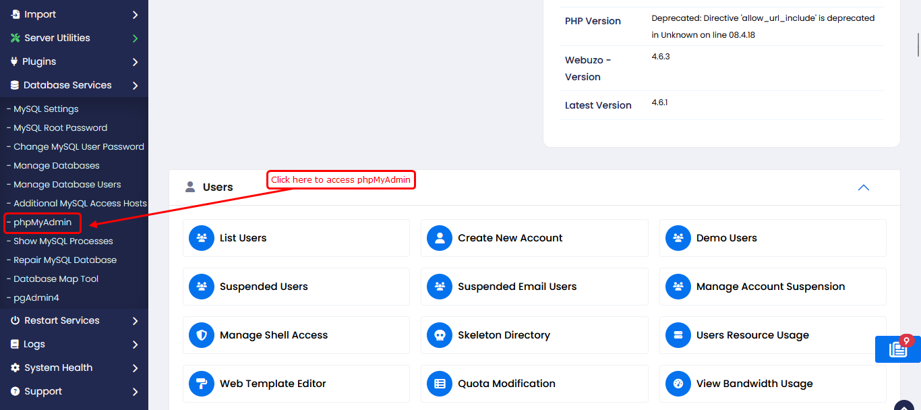Click the List Users icon
This screenshot has height=410, width=921.
202,238
